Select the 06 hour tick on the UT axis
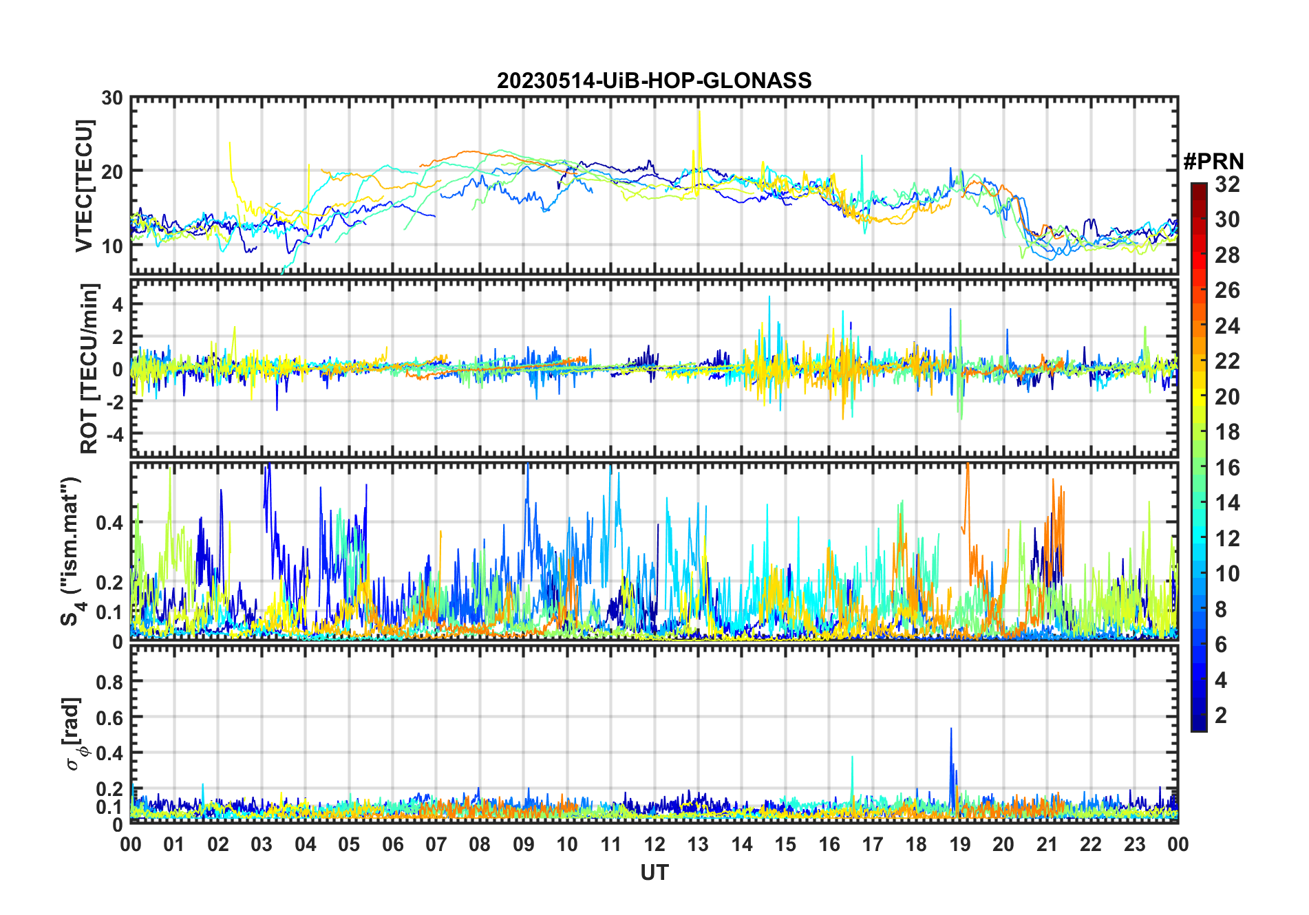 click(393, 844)
